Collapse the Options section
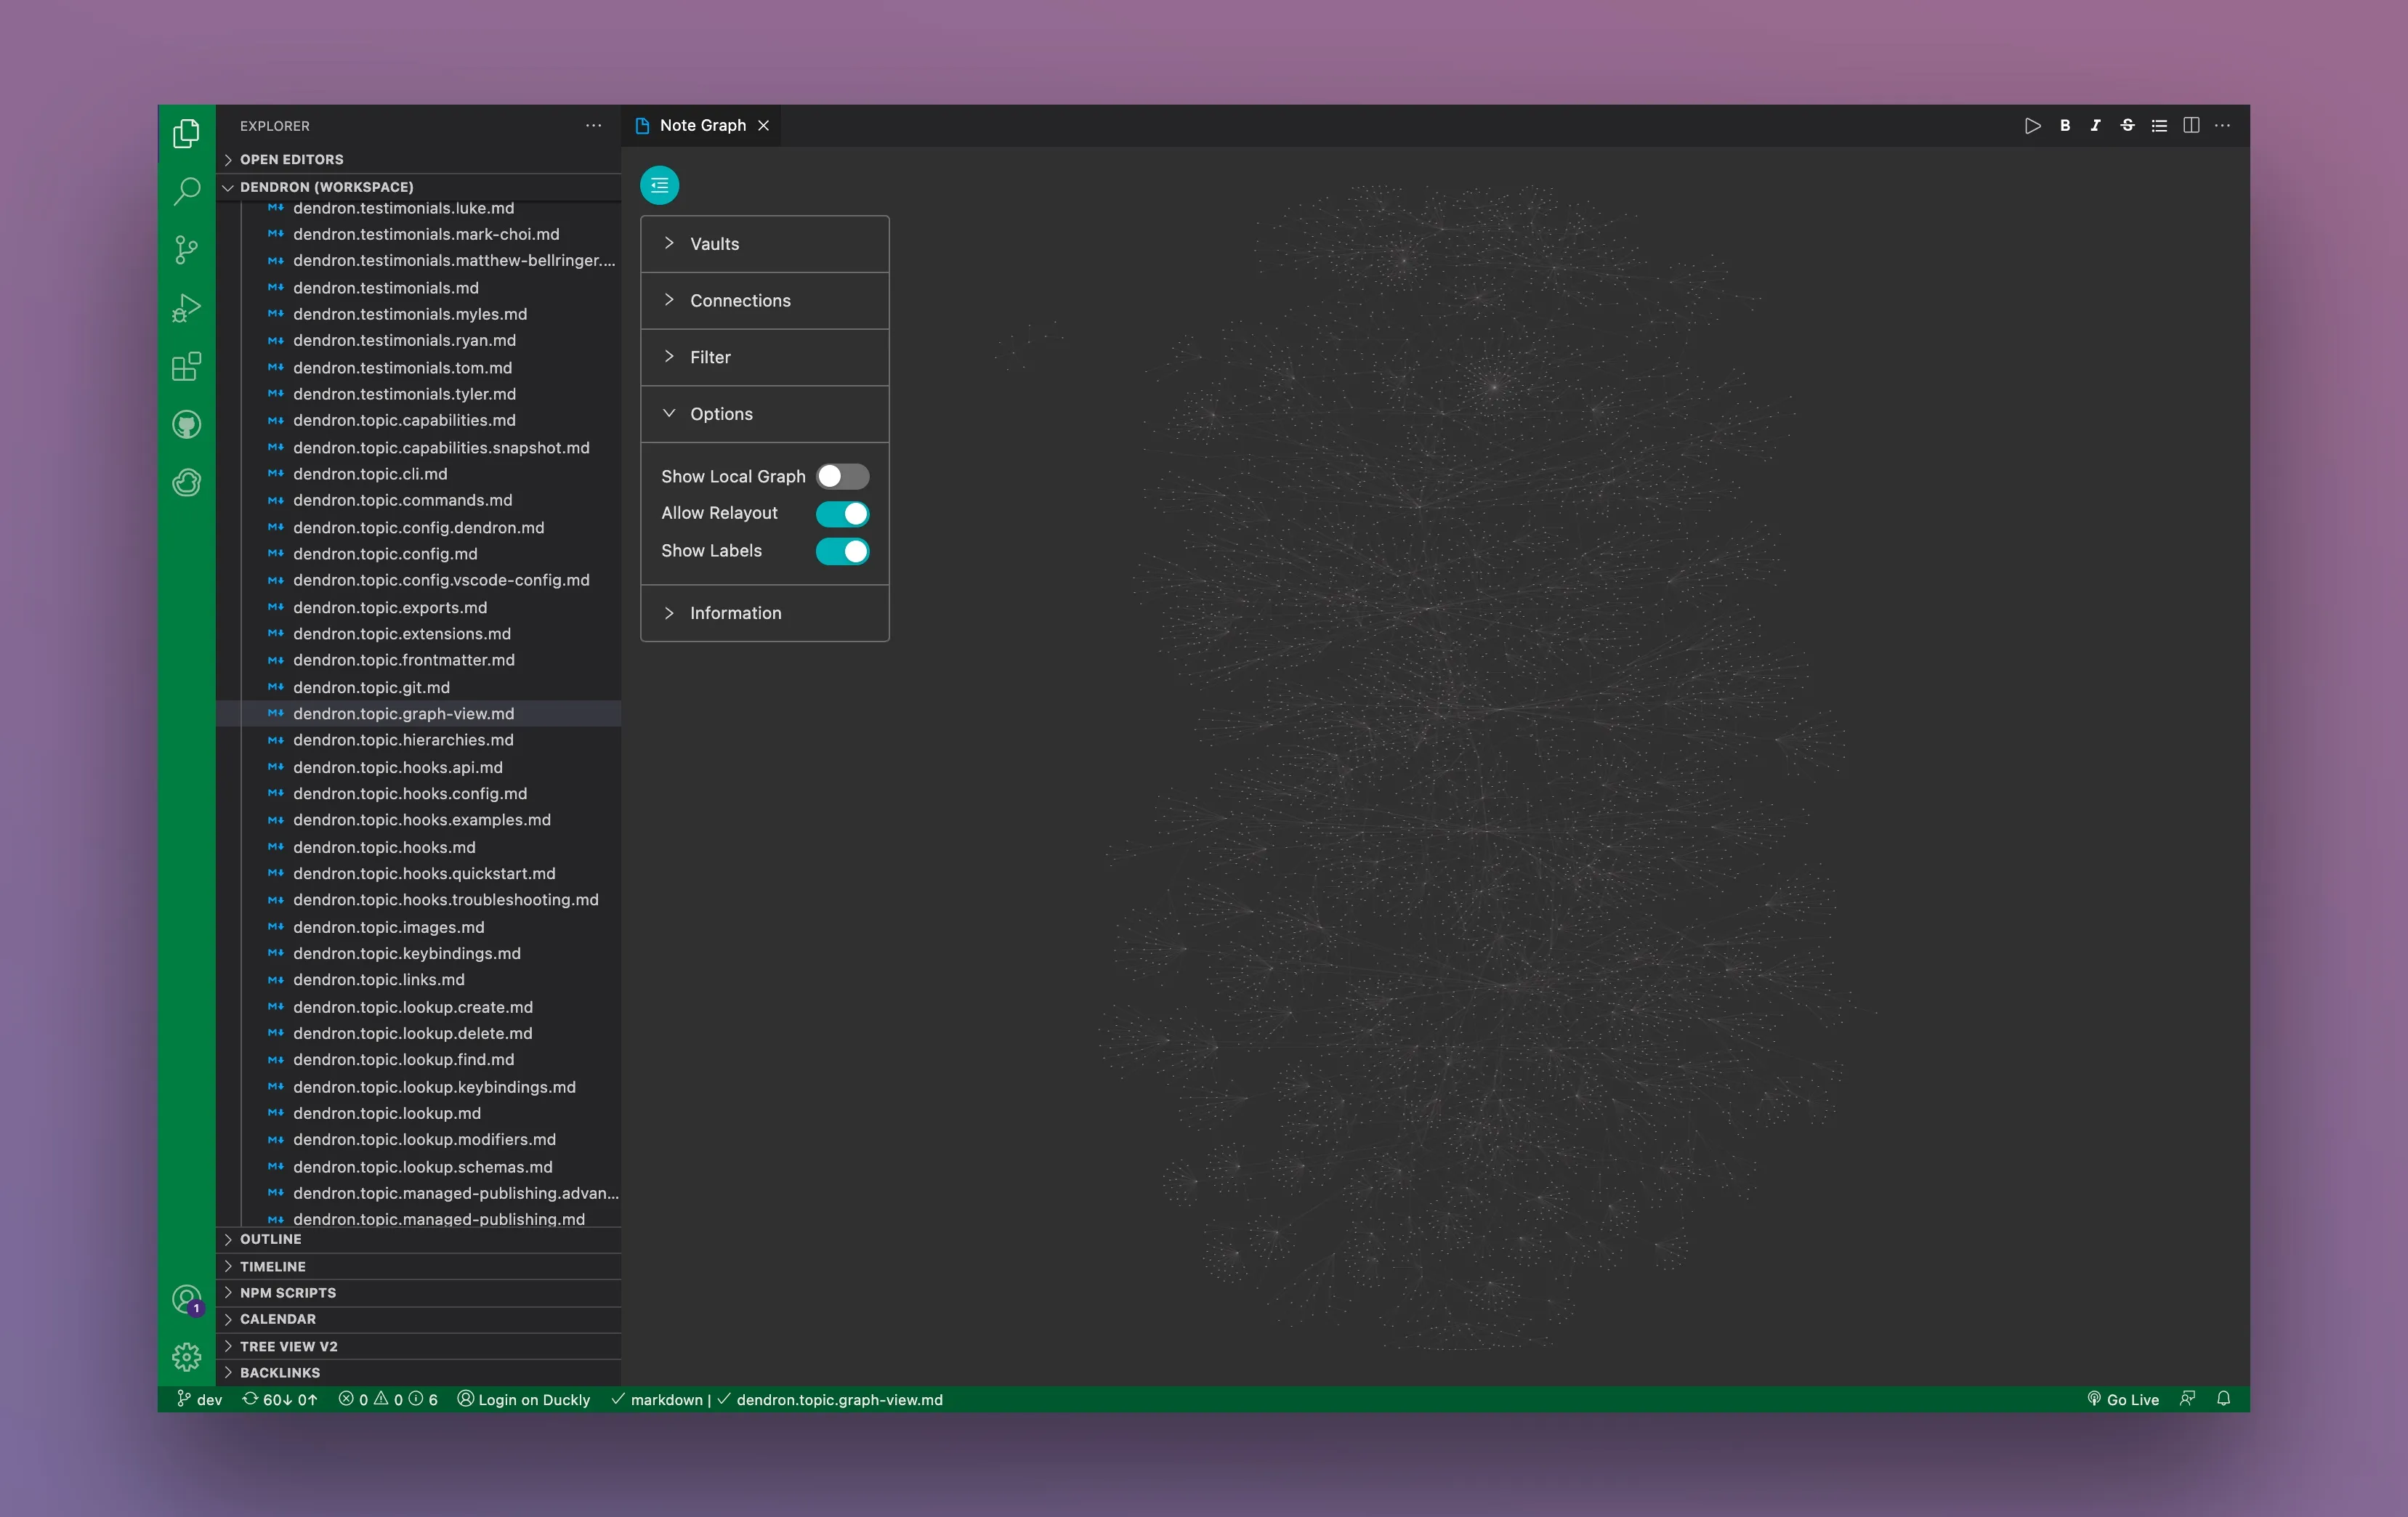Viewport: 2408px width, 1517px height. 764,414
